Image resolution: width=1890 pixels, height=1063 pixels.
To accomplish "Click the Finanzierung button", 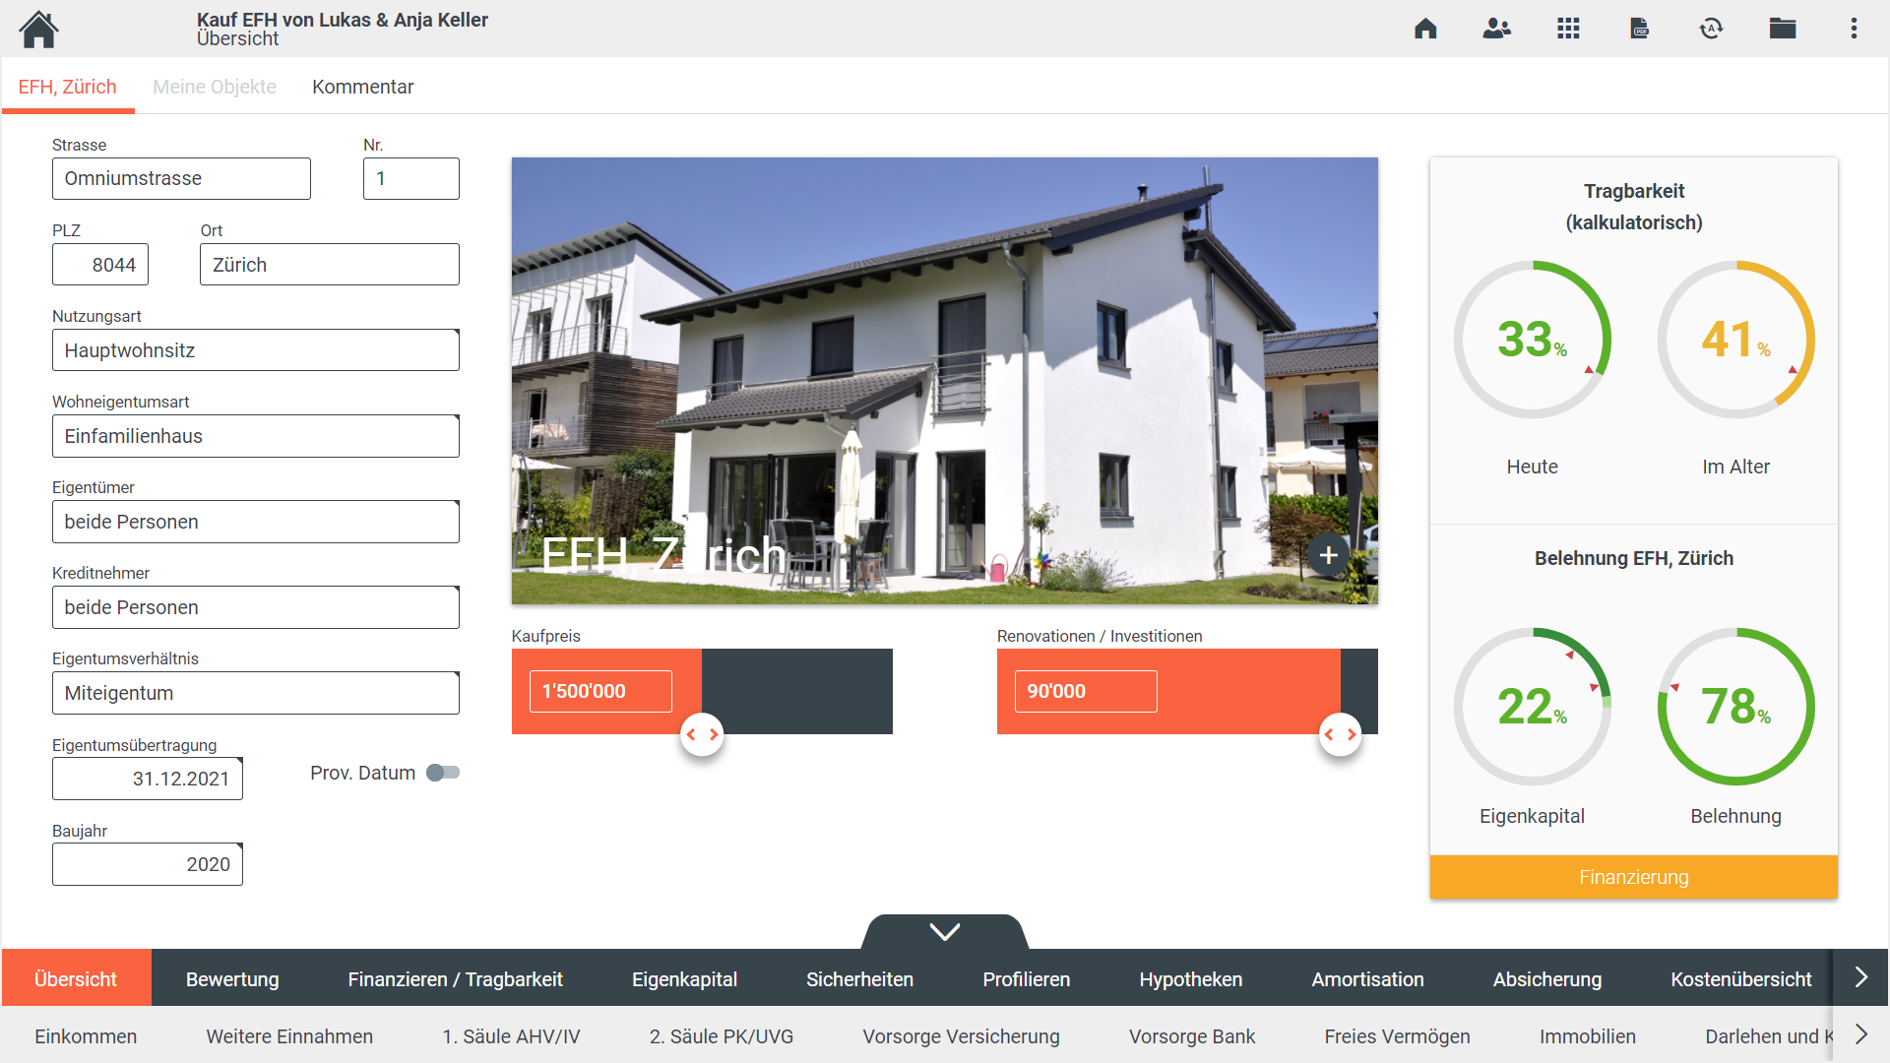I will point(1633,877).
